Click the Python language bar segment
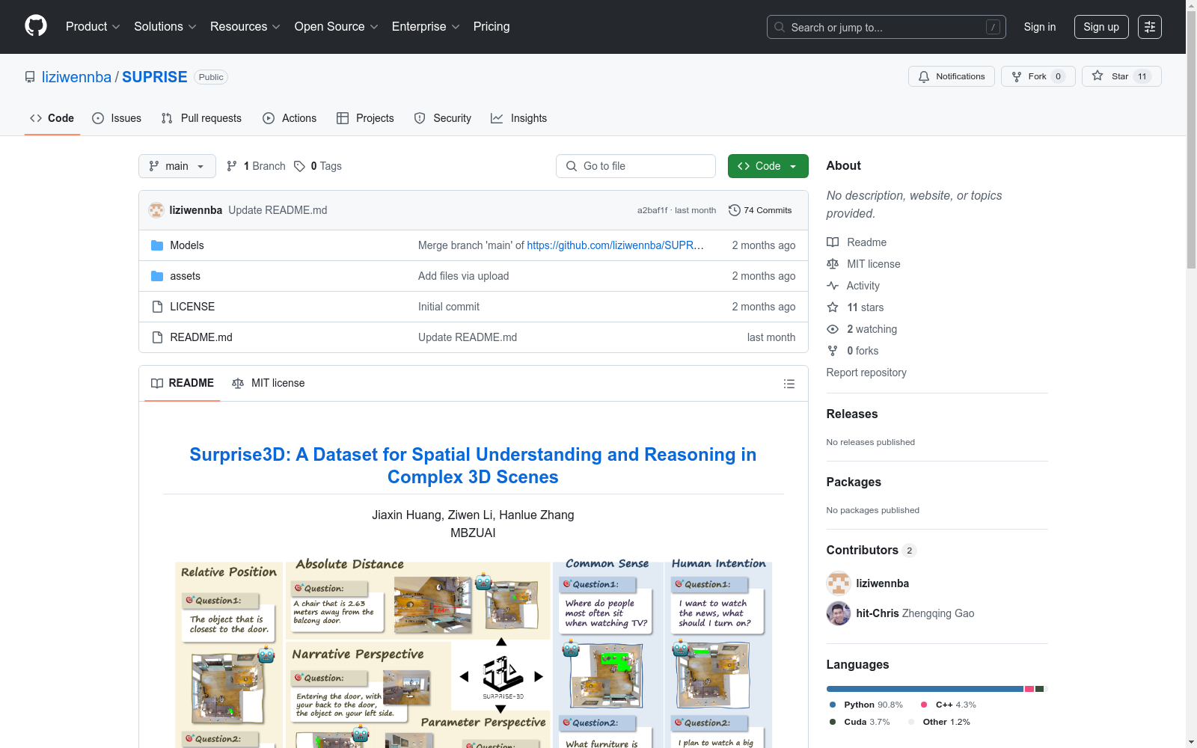 [925, 689]
